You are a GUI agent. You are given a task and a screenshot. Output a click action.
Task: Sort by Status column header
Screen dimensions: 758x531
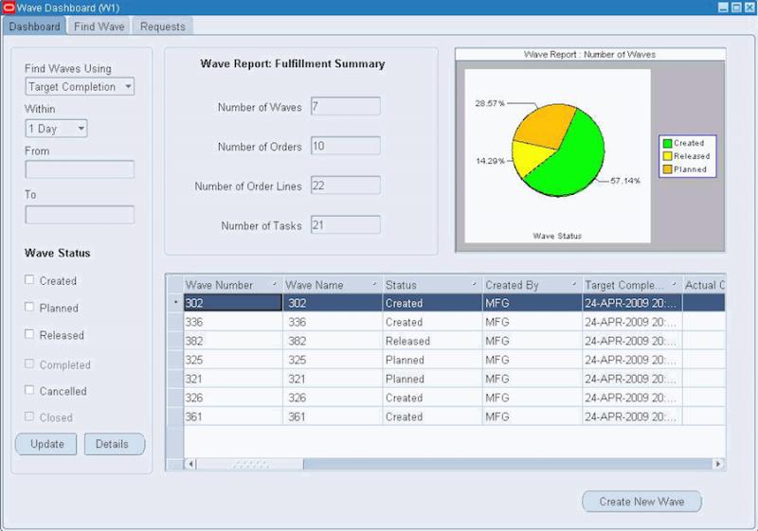[433, 285]
